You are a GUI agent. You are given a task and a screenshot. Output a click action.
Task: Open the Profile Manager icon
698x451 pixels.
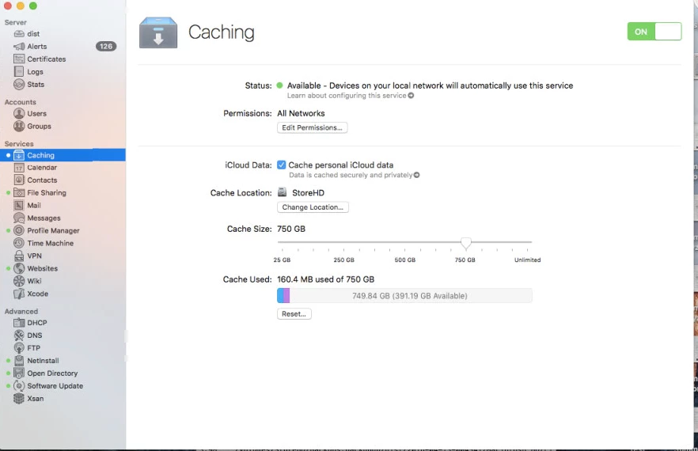pos(19,230)
